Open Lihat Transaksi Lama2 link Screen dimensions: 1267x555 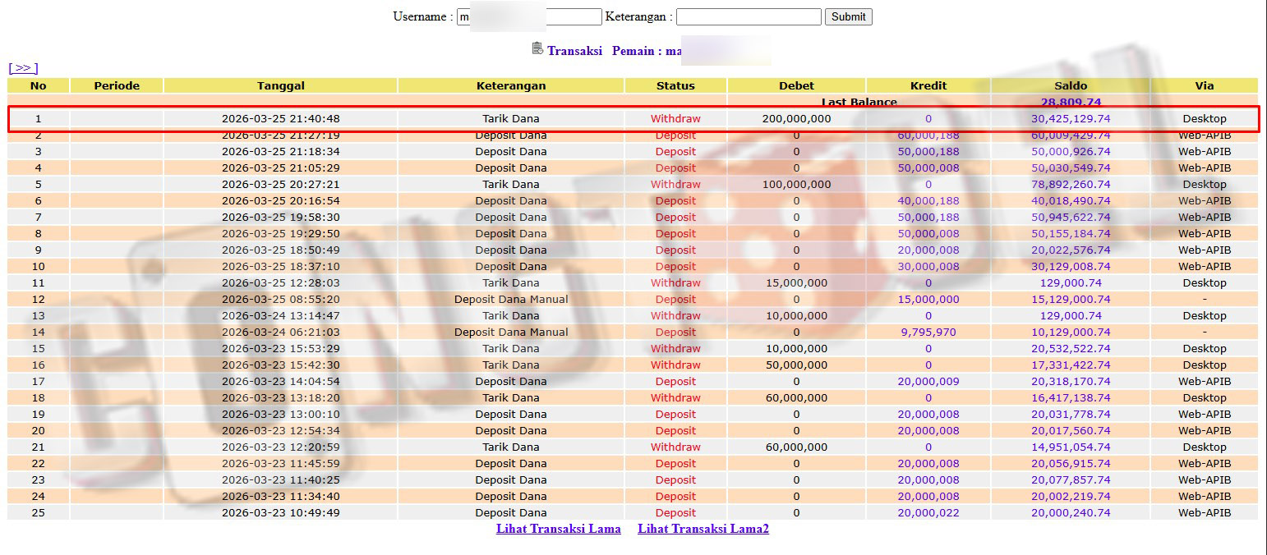click(703, 529)
